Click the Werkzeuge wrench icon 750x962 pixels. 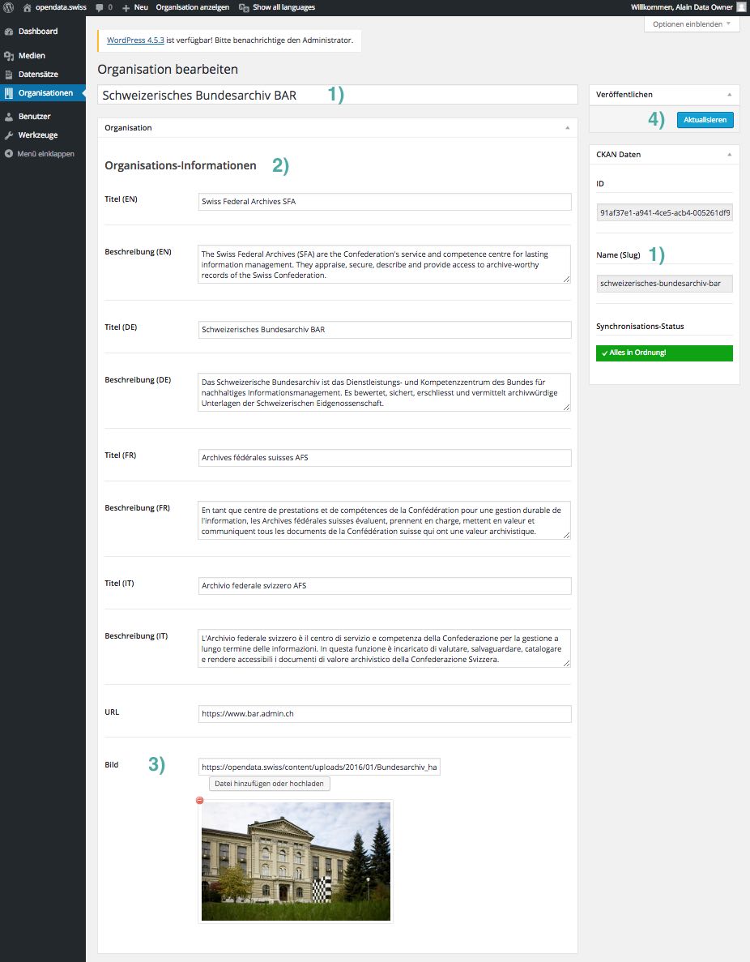(x=9, y=135)
